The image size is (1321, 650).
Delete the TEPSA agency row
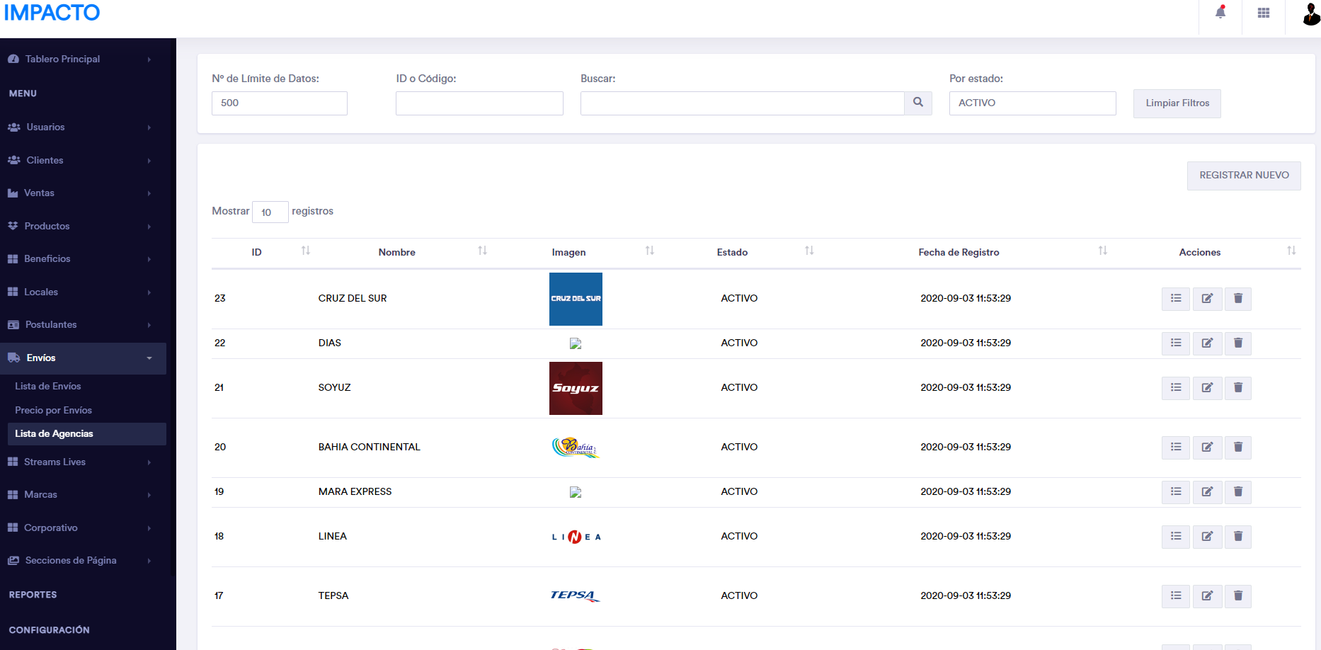(1238, 596)
